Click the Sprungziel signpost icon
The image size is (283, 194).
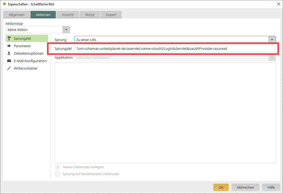pyautogui.click(x=9, y=38)
